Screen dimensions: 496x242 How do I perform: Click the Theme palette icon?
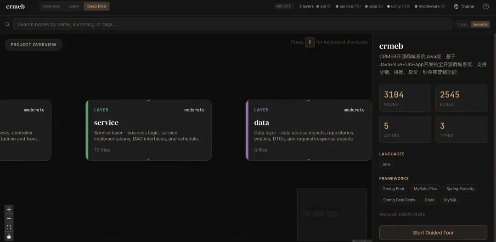tap(456, 6)
